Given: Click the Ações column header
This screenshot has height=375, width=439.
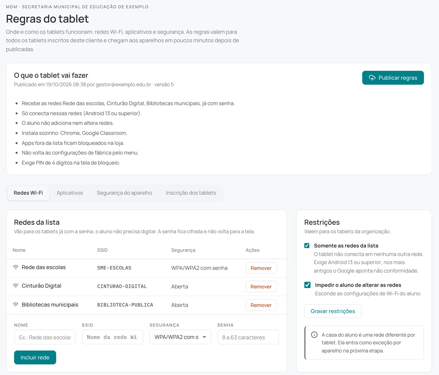Looking at the screenshot, I should [x=252, y=250].
